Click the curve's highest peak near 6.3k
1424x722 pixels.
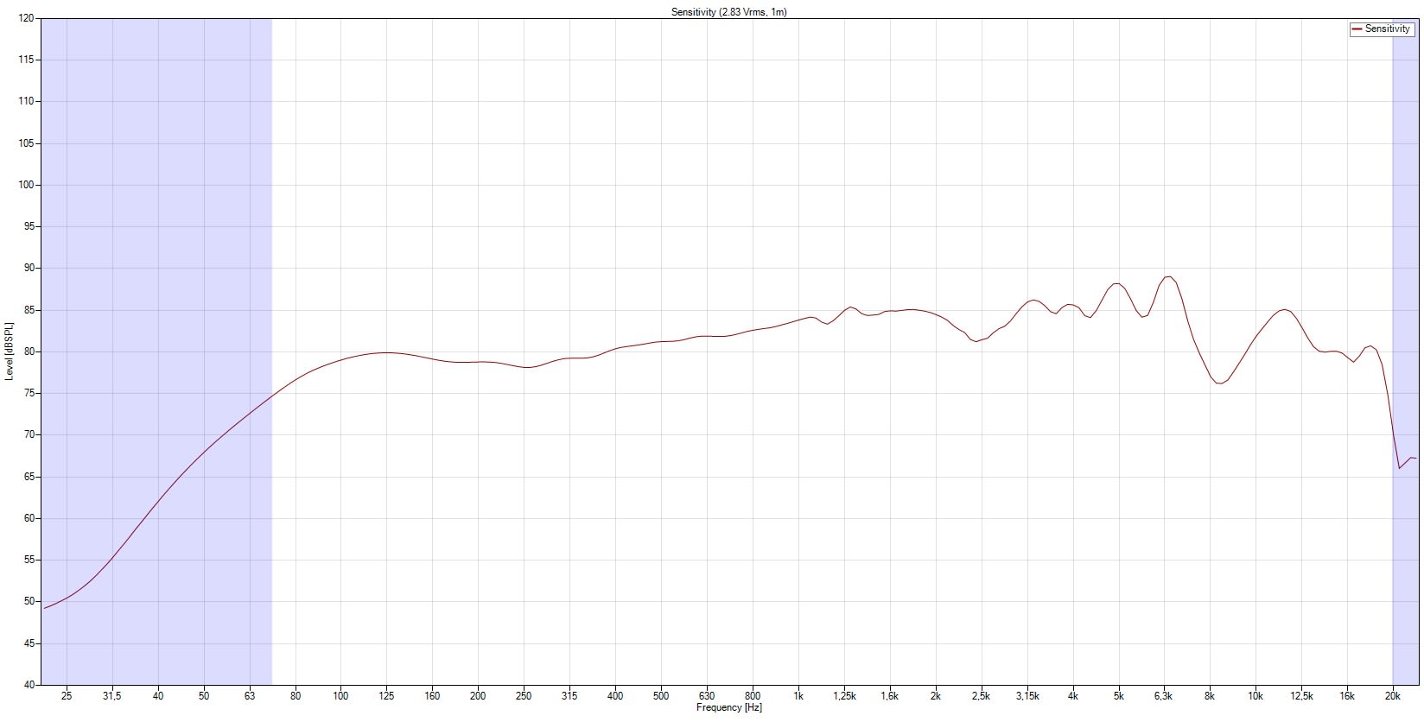(x=1168, y=277)
